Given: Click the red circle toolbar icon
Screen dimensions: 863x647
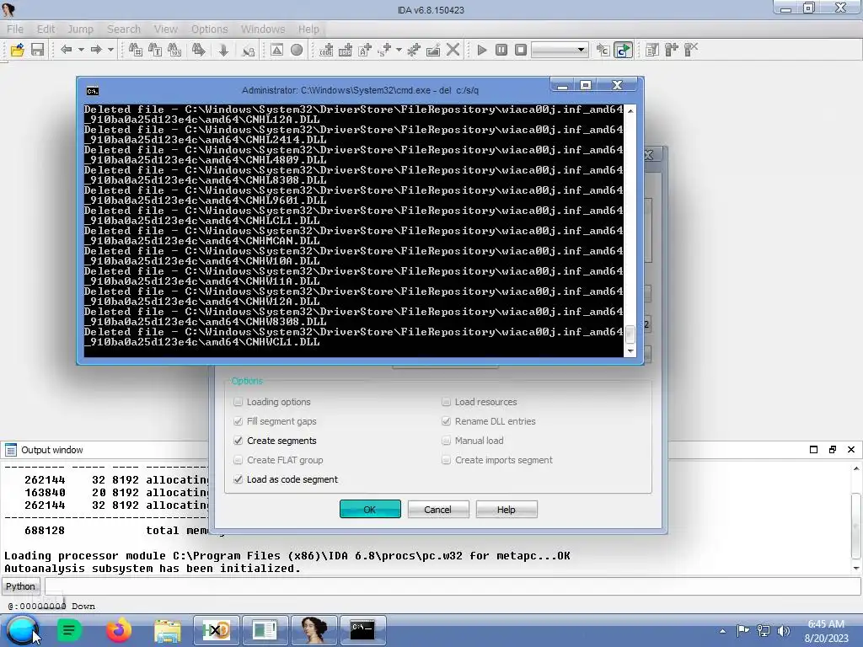Looking at the screenshot, I should click(x=297, y=50).
